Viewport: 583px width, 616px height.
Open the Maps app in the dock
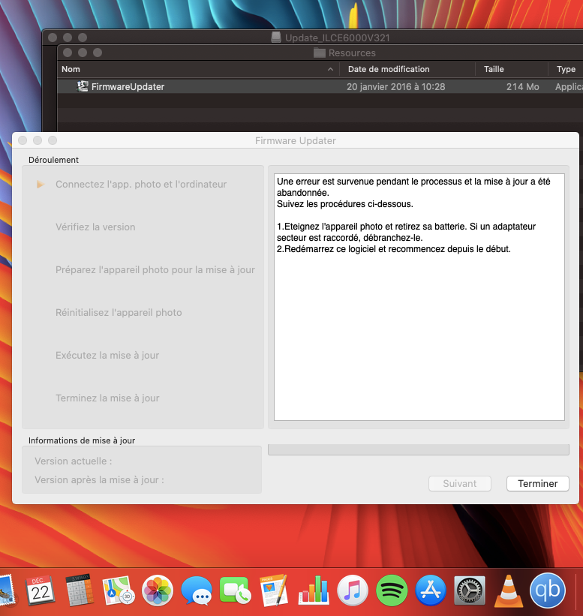[x=118, y=590]
